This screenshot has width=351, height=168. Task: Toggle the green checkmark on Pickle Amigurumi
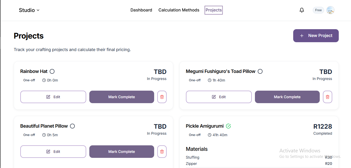(x=228, y=126)
